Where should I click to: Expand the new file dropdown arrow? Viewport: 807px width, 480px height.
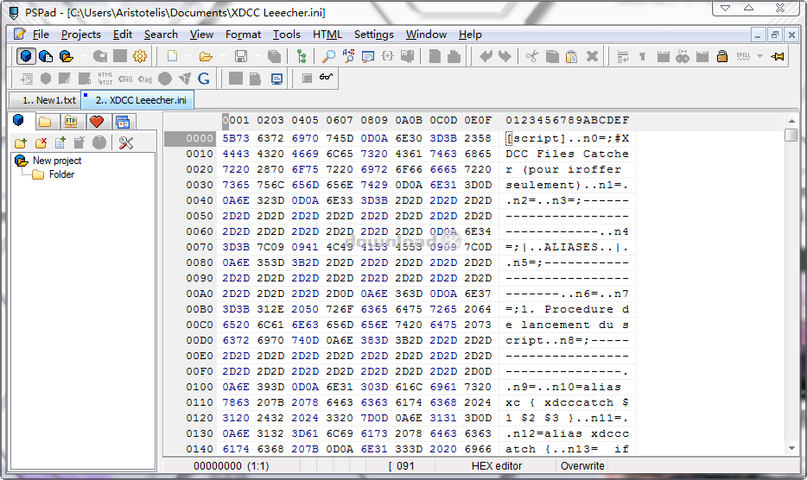pos(188,56)
